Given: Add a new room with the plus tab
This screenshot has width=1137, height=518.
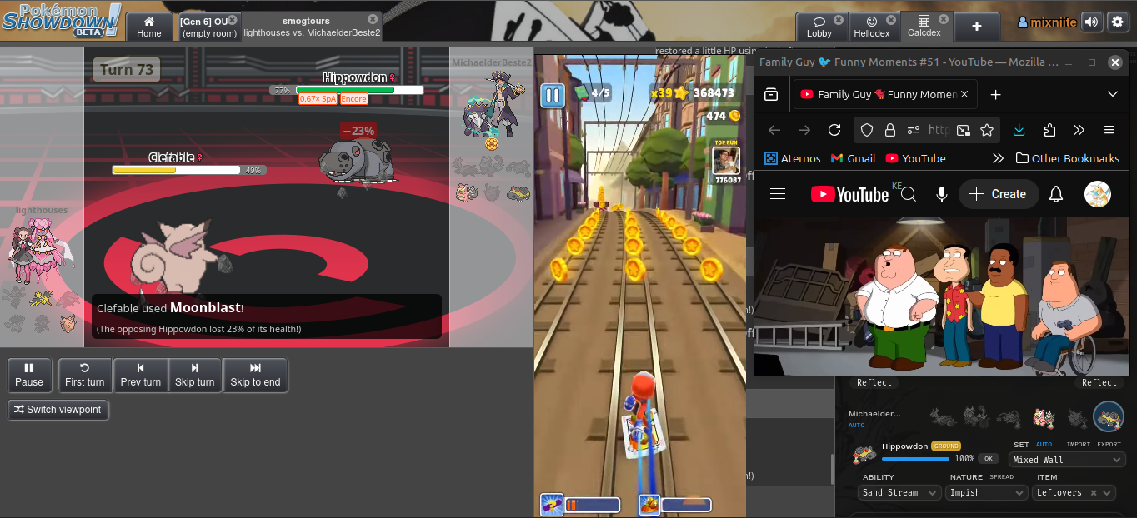Looking at the screenshot, I should [x=977, y=27].
